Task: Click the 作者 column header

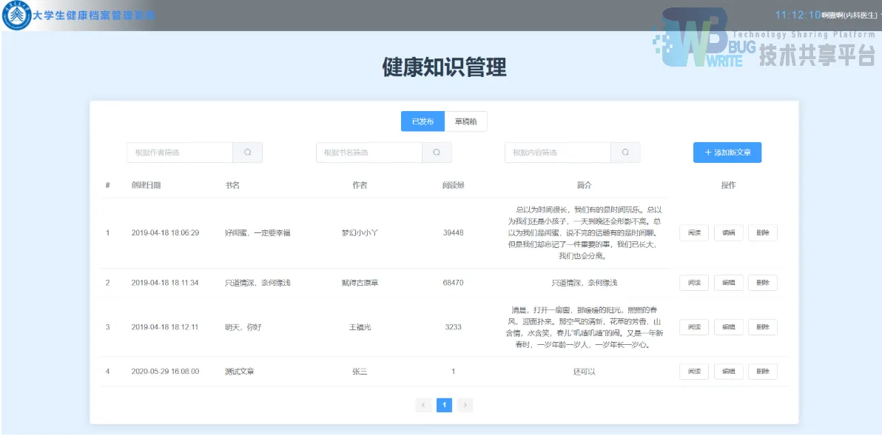Action: (360, 186)
